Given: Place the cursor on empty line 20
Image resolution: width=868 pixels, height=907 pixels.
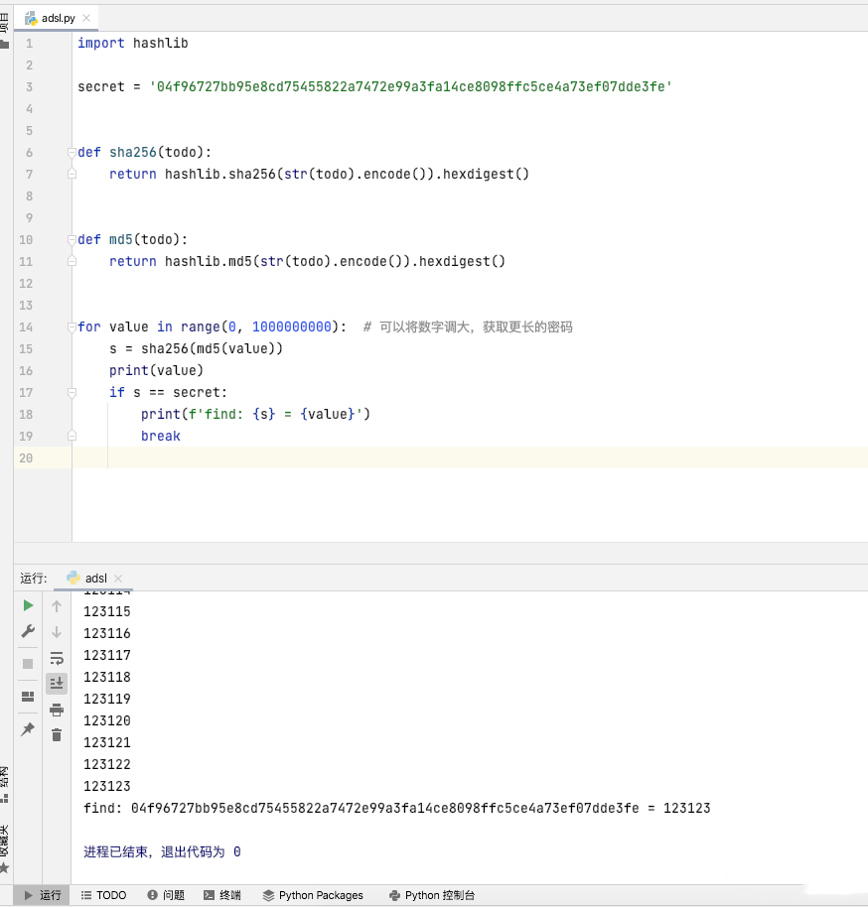Looking at the screenshot, I should click(470, 458).
